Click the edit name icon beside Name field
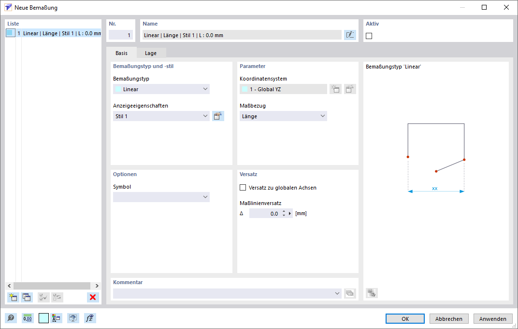Image resolution: width=518 pixels, height=329 pixels. point(350,35)
